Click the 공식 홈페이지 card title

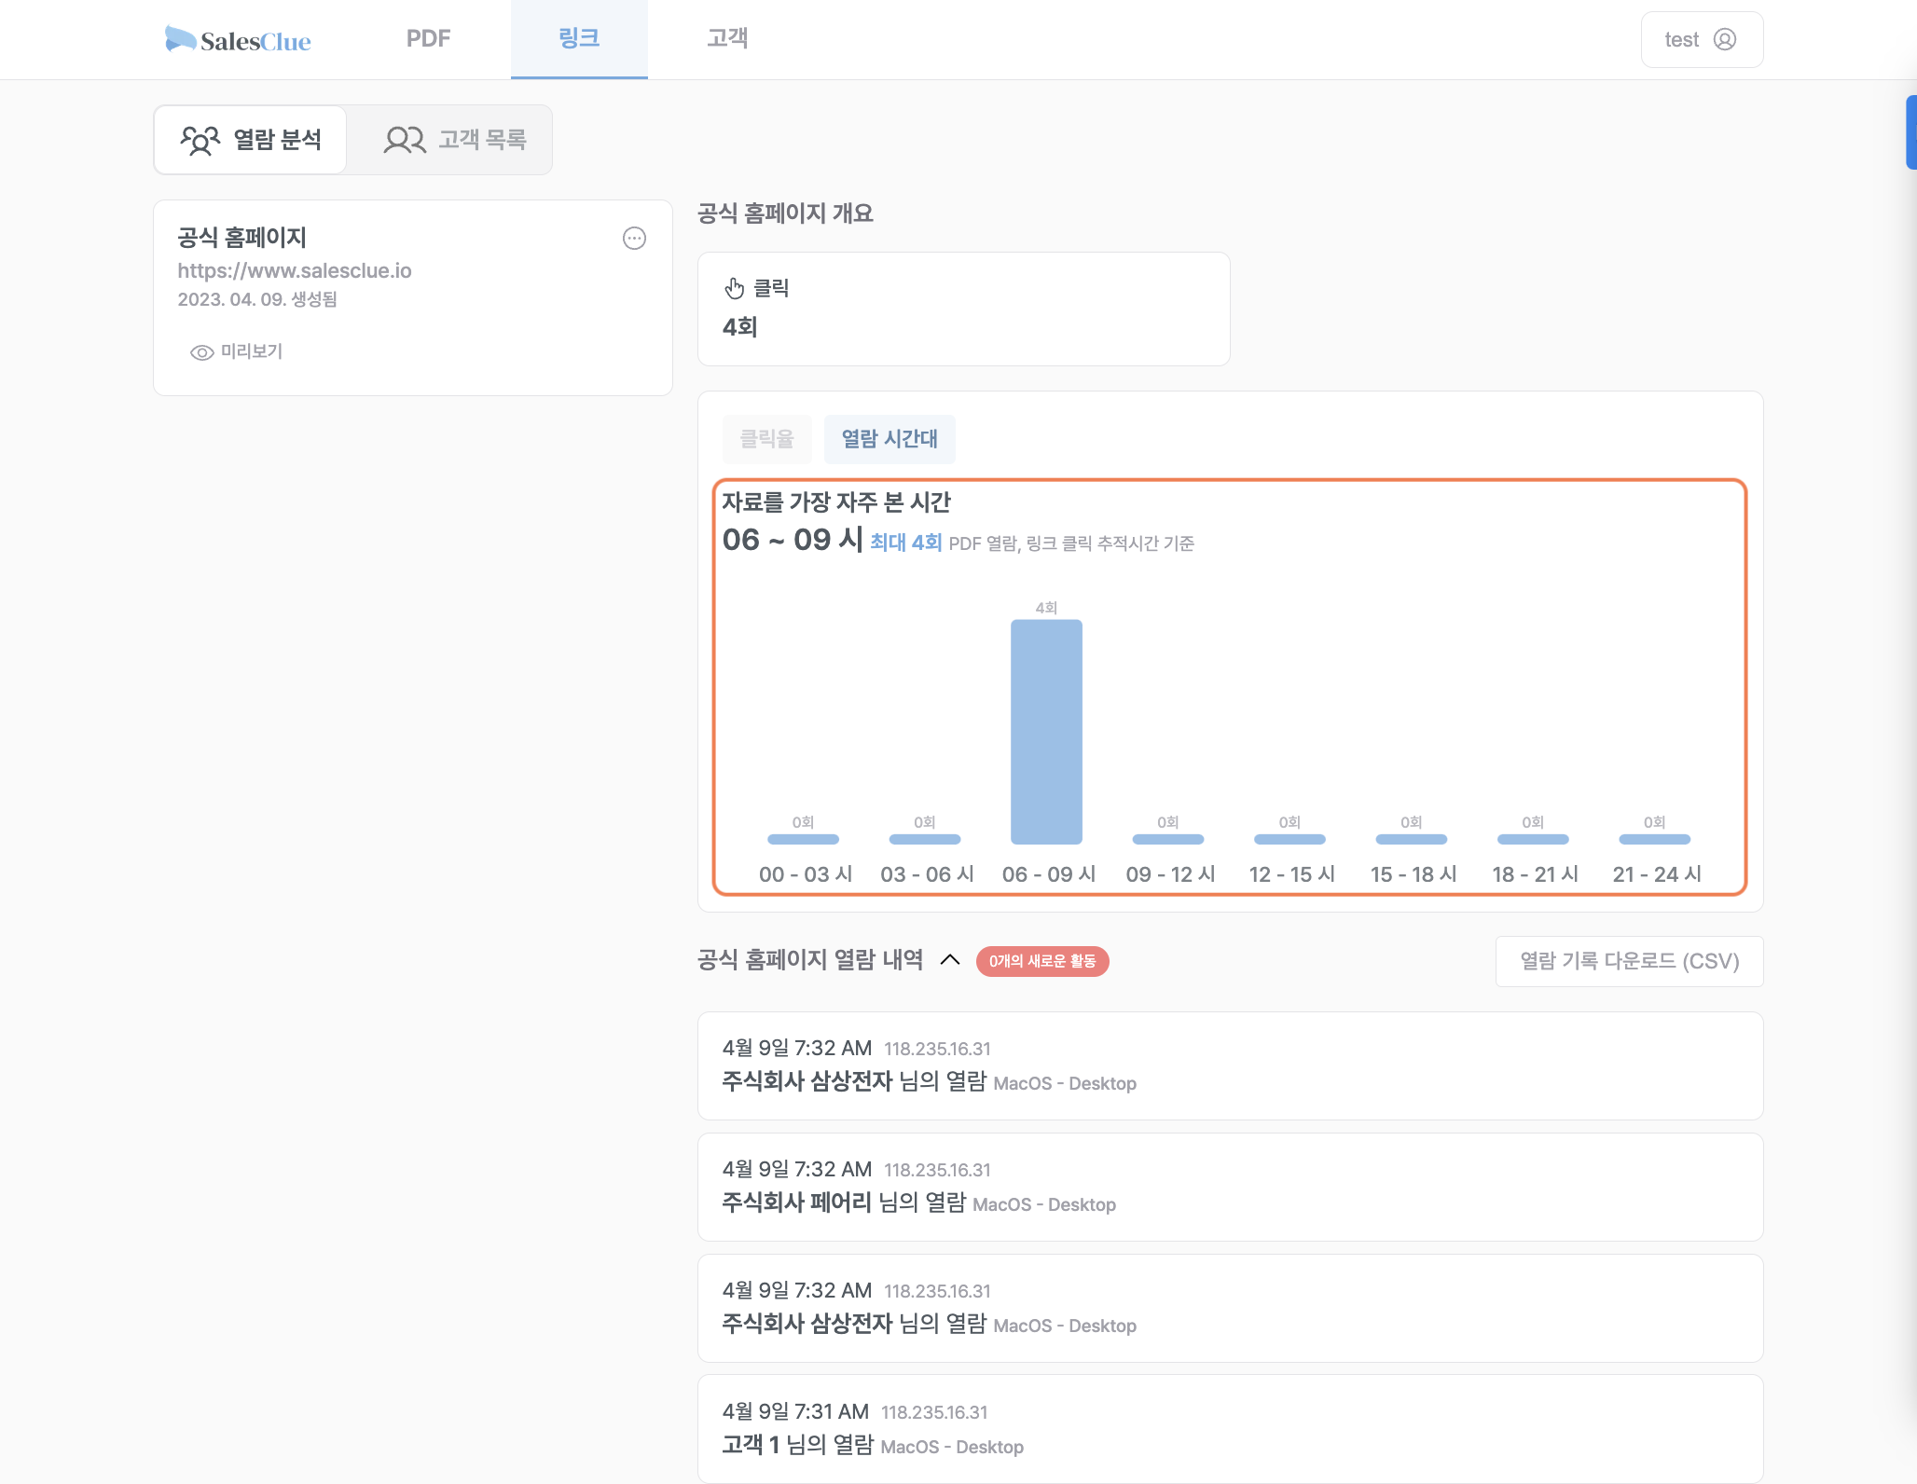241,238
